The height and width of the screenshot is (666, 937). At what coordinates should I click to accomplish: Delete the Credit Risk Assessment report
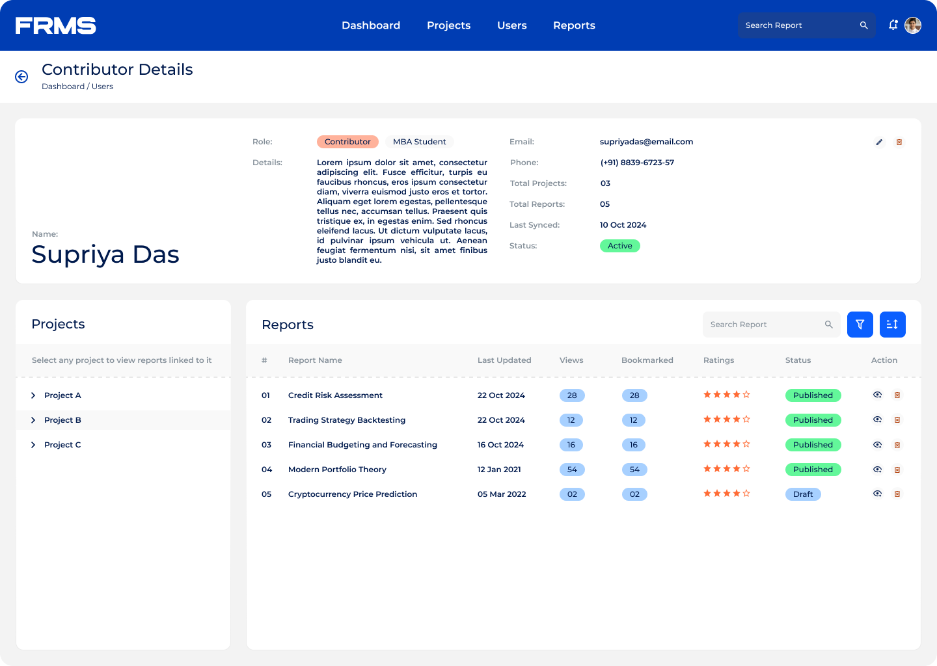897,395
